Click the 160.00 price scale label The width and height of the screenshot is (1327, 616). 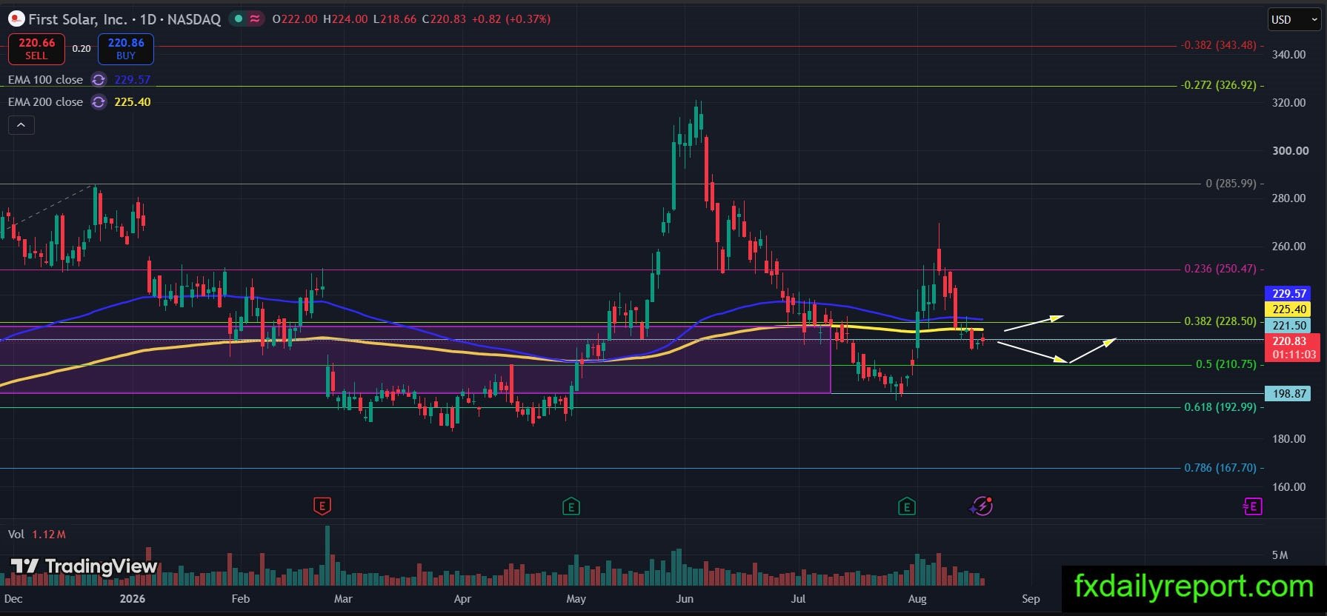(1288, 487)
